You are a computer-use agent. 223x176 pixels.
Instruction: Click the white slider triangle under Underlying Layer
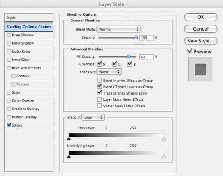164,157
